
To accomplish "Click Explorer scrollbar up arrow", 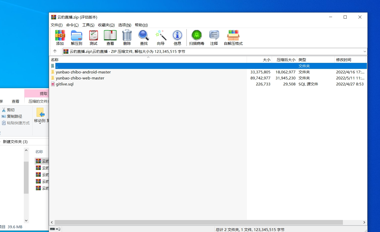I will tap(26, 150).
